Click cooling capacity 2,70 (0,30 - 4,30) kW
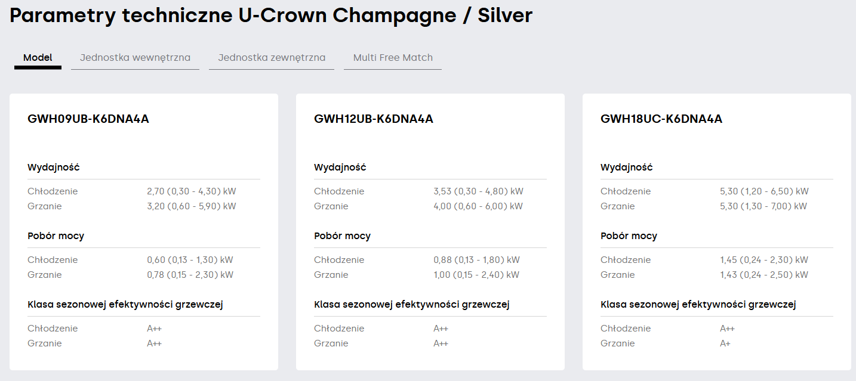Viewport: 856px width, 381px height. point(192,191)
